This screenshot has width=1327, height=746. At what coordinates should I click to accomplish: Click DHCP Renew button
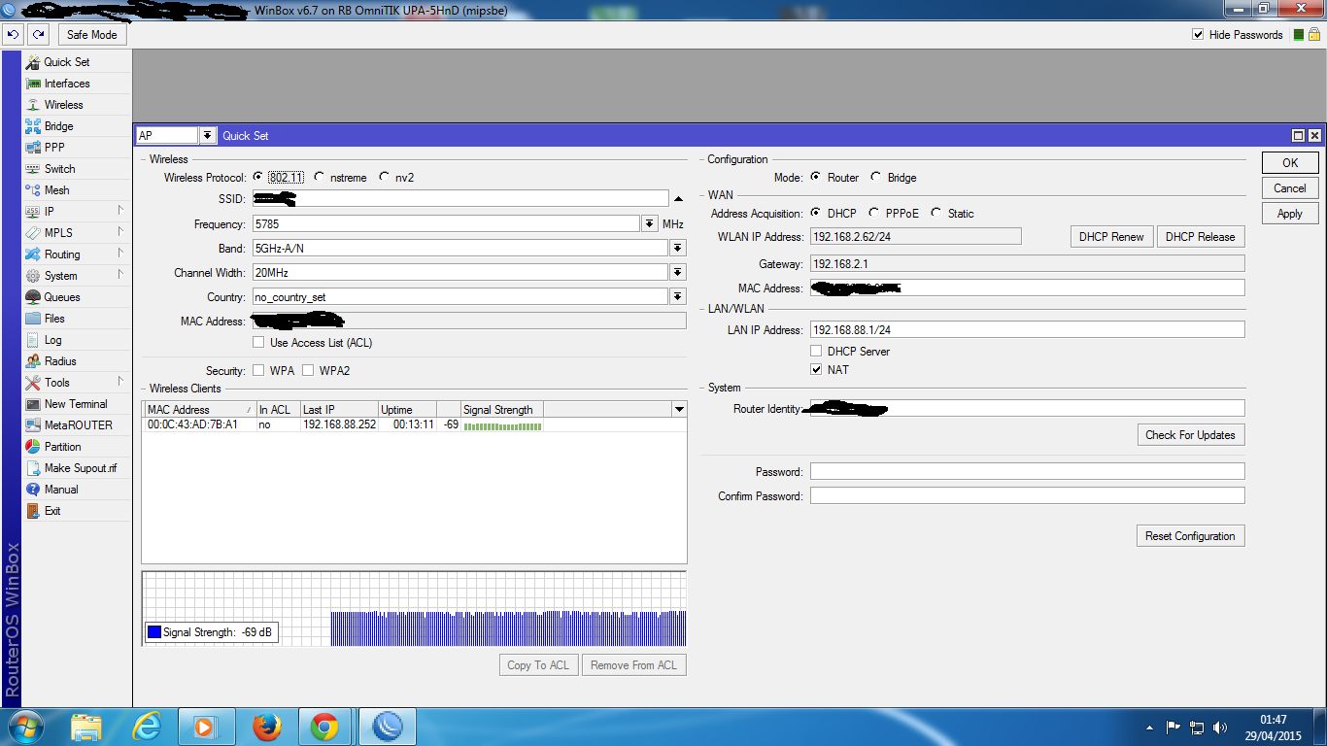(x=1111, y=237)
